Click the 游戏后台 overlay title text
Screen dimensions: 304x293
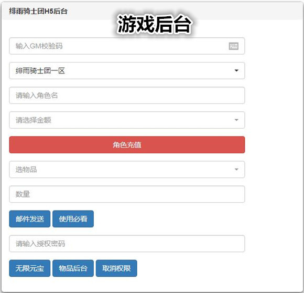[x=154, y=24]
